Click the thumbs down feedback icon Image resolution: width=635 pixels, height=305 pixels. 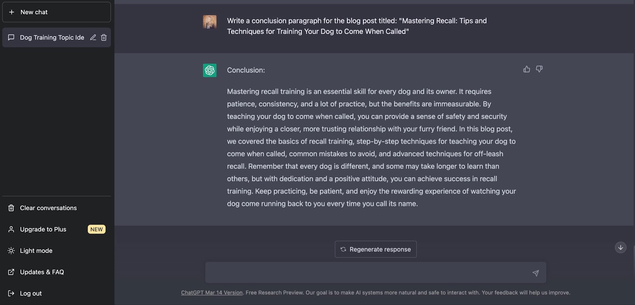(x=539, y=69)
